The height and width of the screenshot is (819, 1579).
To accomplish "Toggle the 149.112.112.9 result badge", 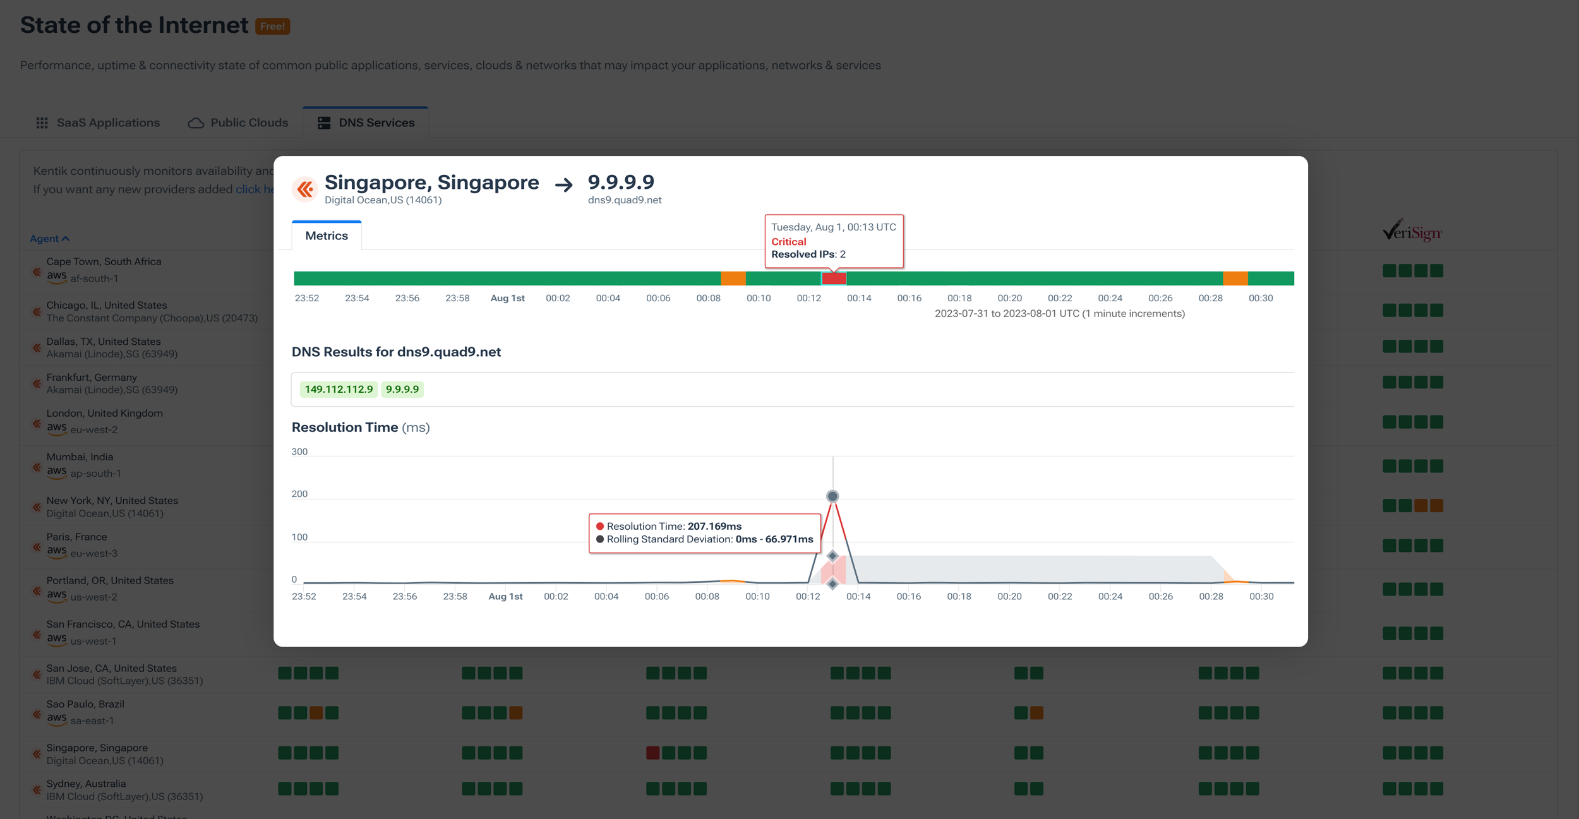I will [339, 389].
